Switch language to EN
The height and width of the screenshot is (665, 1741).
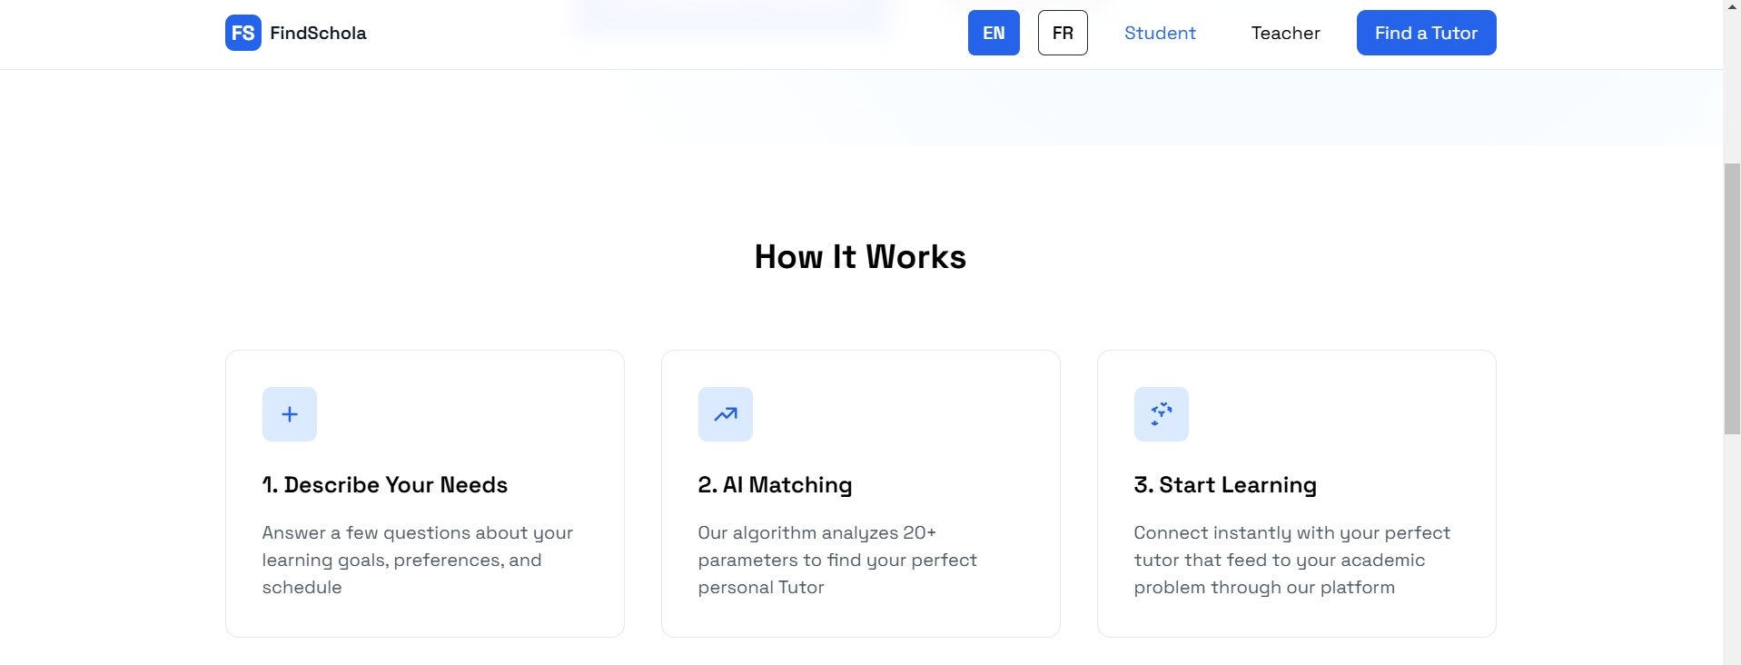(x=994, y=33)
